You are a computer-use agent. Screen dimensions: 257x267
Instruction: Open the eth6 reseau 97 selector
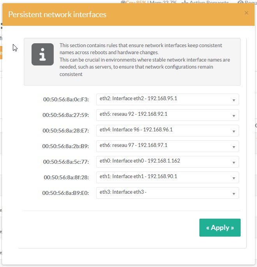(x=167, y=146)
